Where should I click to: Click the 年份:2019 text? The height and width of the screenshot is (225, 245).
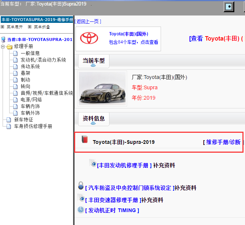[143, 98]
